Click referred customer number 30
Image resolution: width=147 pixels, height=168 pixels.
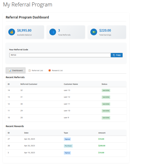tap(21, 104)
